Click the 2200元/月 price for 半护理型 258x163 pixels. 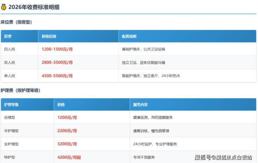click(x=67, y=131)
